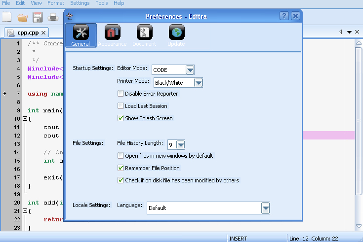Uncheck Remember File Position
363x242 pixels.
tap(121, 168)
